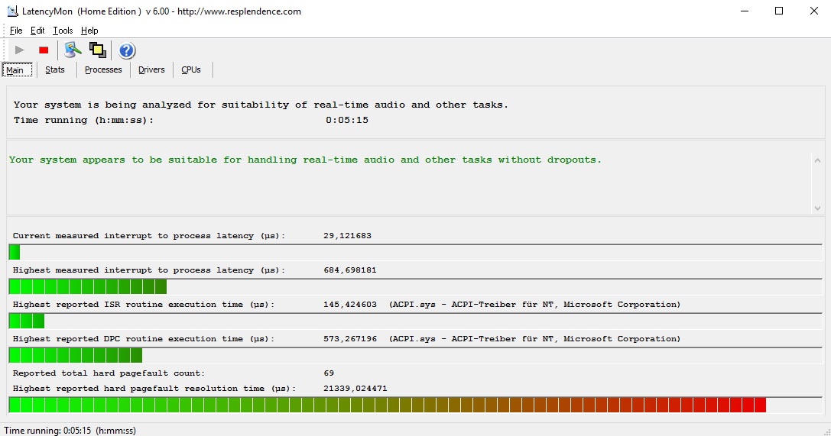Image resolution: width=831 pixels, height=436 pixels.
Task: Stop the latency monitor with the red square
Action: tap(44, 50)
